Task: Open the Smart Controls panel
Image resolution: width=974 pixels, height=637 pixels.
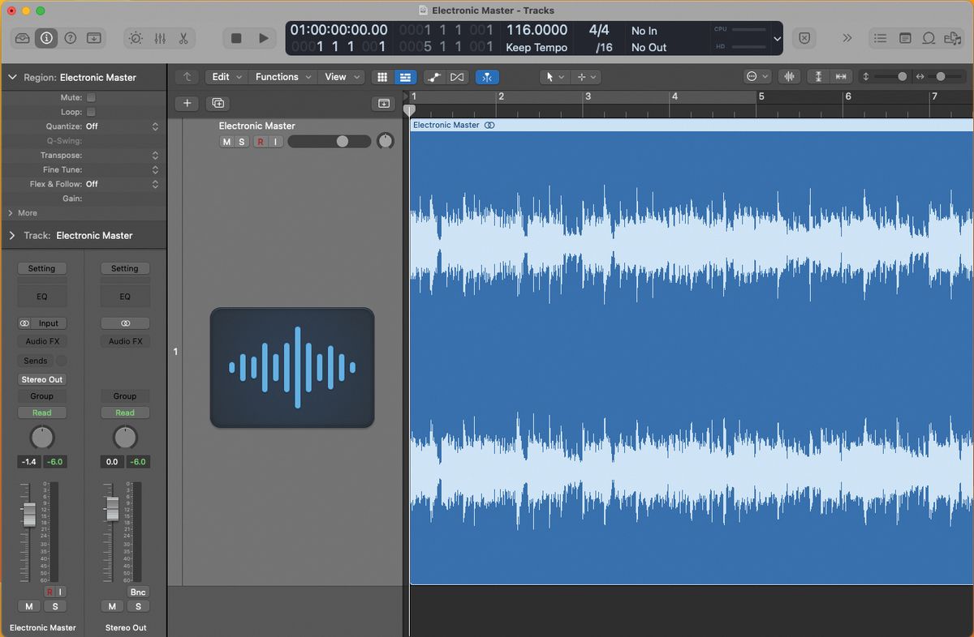Action: 134,37
